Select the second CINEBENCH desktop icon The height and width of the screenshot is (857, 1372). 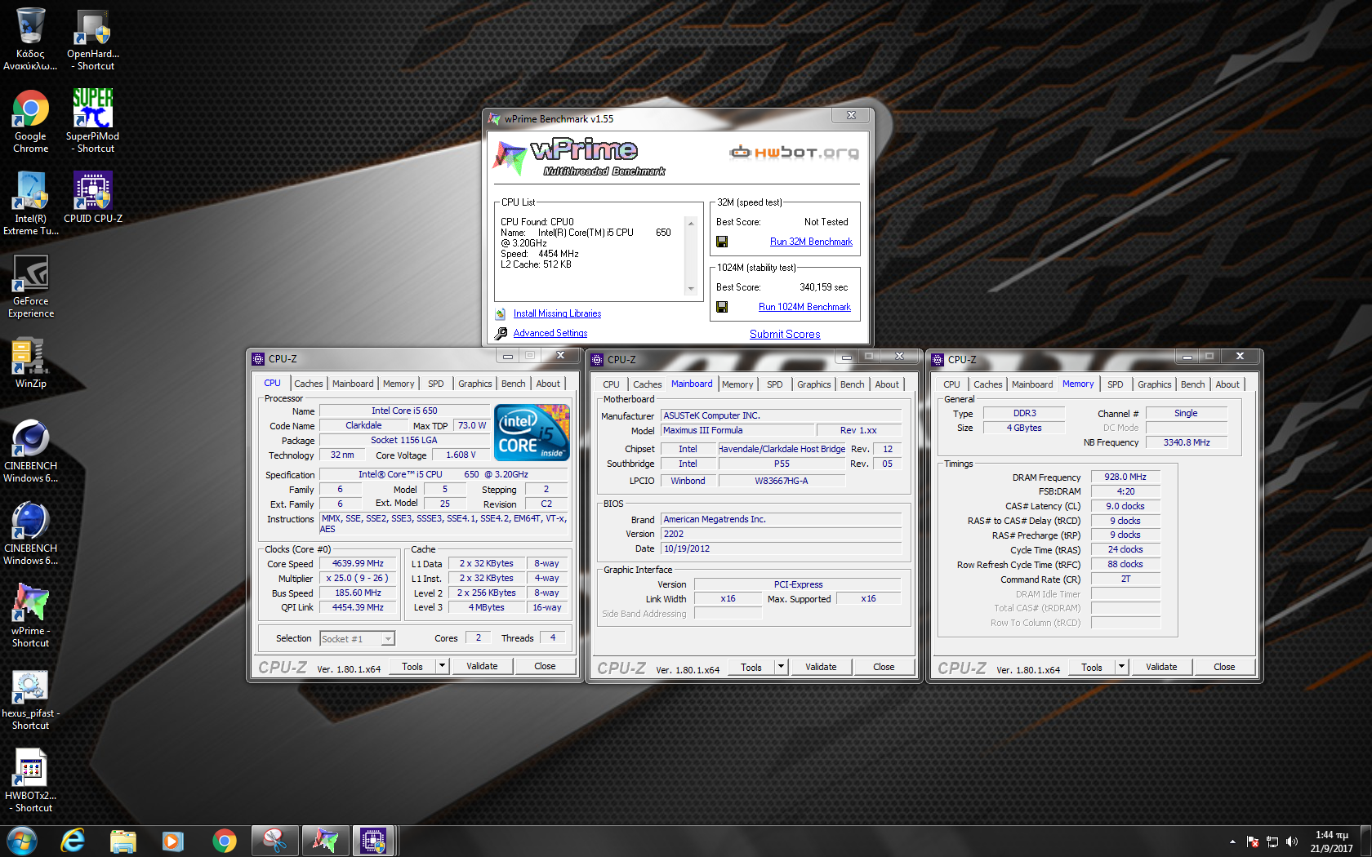(30, 534)
